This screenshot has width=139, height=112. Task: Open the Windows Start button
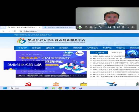(x=5, y=88)
